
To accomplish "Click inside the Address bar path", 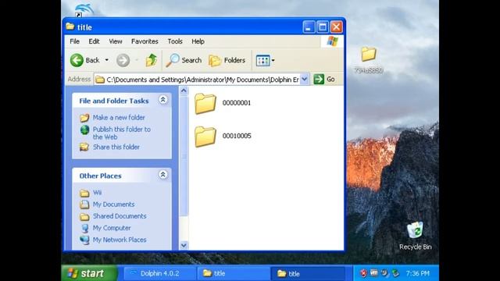I will click(x=202, y=80).
